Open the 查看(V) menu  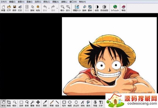(21, 2)
